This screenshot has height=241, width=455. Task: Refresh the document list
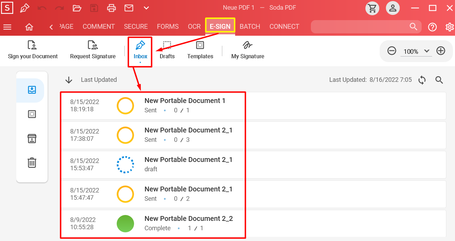click(422, 80)
